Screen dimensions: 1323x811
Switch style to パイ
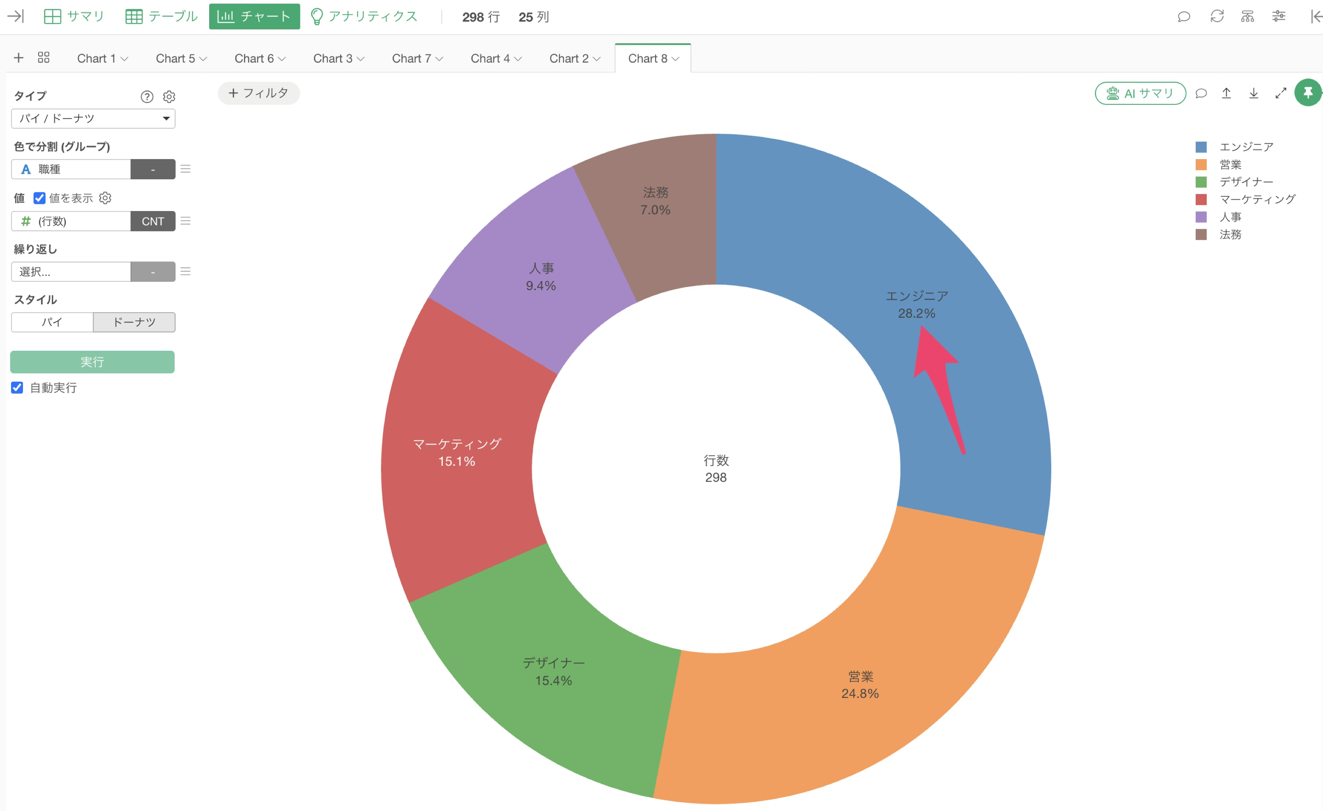click(52, 322)
